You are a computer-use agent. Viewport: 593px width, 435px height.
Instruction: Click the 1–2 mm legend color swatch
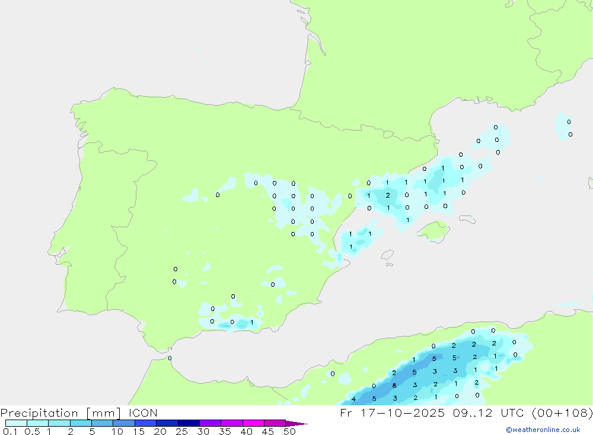coord(59,423)
